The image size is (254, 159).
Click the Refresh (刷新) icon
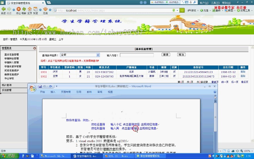tap(24, 9)
